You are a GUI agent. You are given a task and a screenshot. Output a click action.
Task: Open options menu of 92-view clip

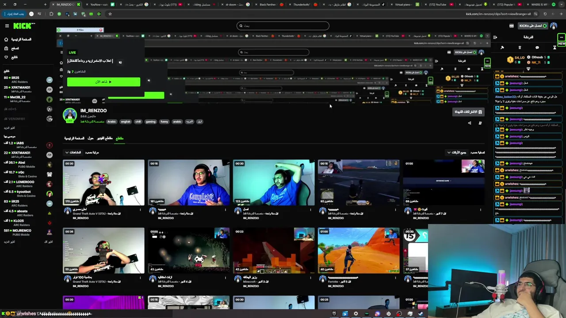[x=395, y=210]
